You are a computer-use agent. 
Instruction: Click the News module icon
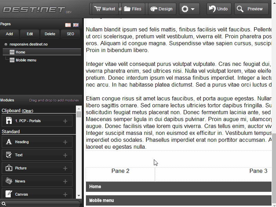tap(9, 181)
